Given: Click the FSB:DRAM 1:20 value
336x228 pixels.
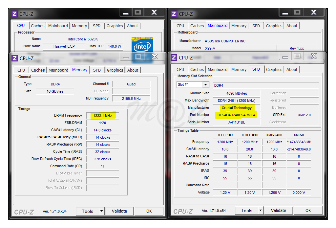Looking at the screenshot, I should click(103, 123).
